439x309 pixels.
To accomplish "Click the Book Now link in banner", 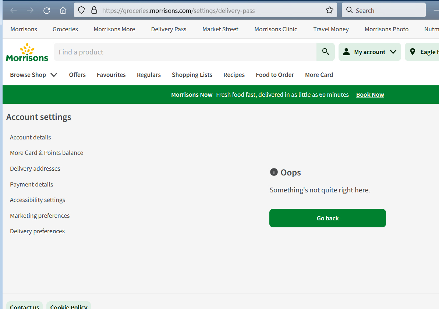I will click(x=370, y=95).
